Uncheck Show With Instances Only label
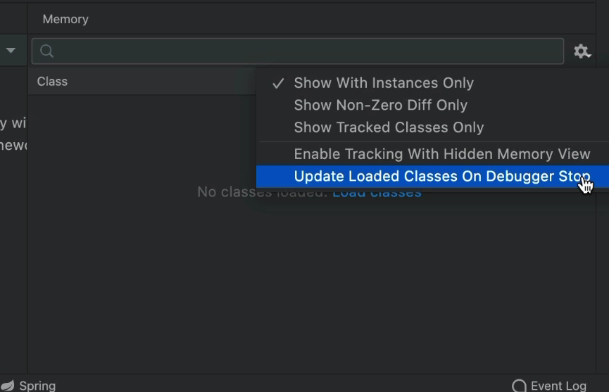Image resolution: width=609 pixels, height=392 pixels. pos(384,83)
